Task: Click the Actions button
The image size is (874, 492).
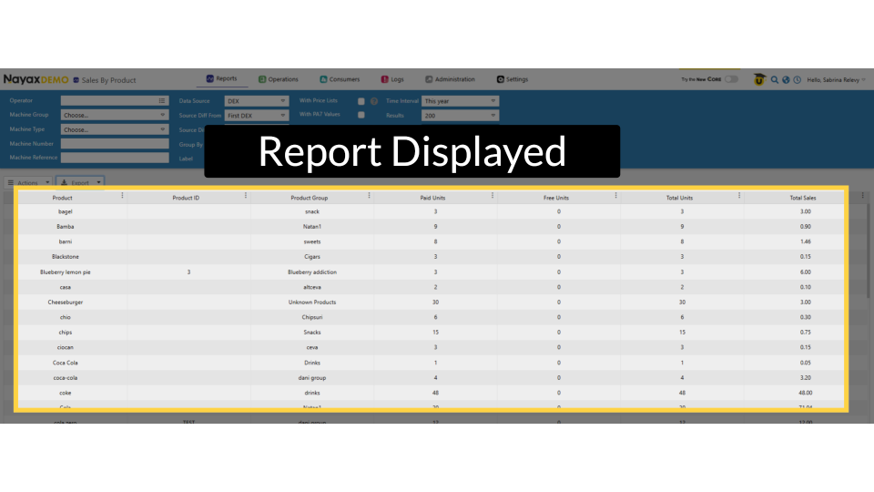Action: (28, 182)
